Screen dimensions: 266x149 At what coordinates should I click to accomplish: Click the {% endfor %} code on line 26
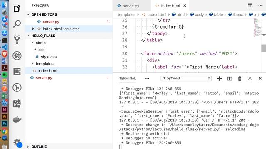click(168, 27)
